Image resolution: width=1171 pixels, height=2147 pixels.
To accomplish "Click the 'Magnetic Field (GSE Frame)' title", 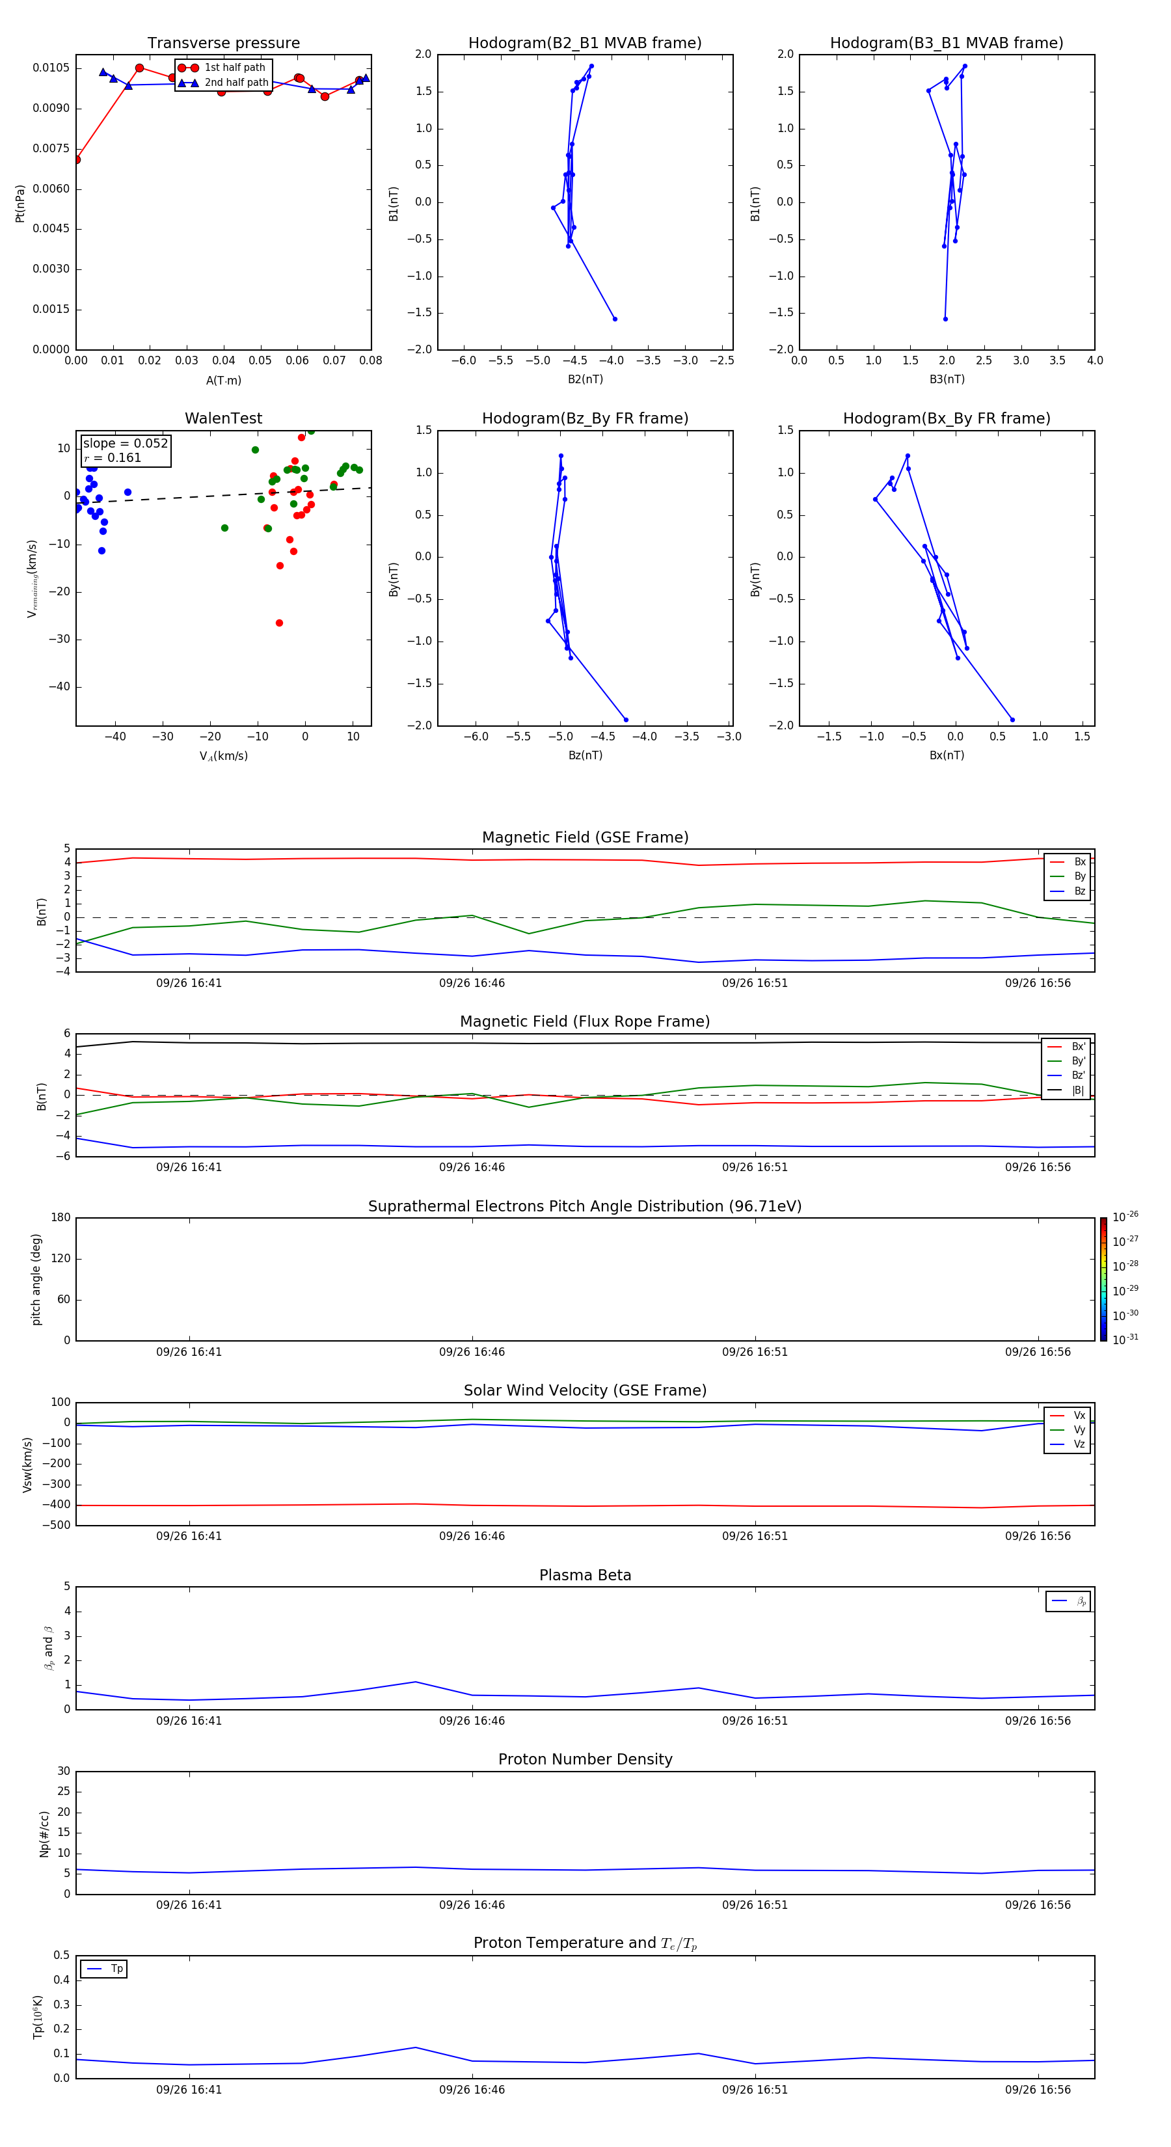I will [585, 837].
